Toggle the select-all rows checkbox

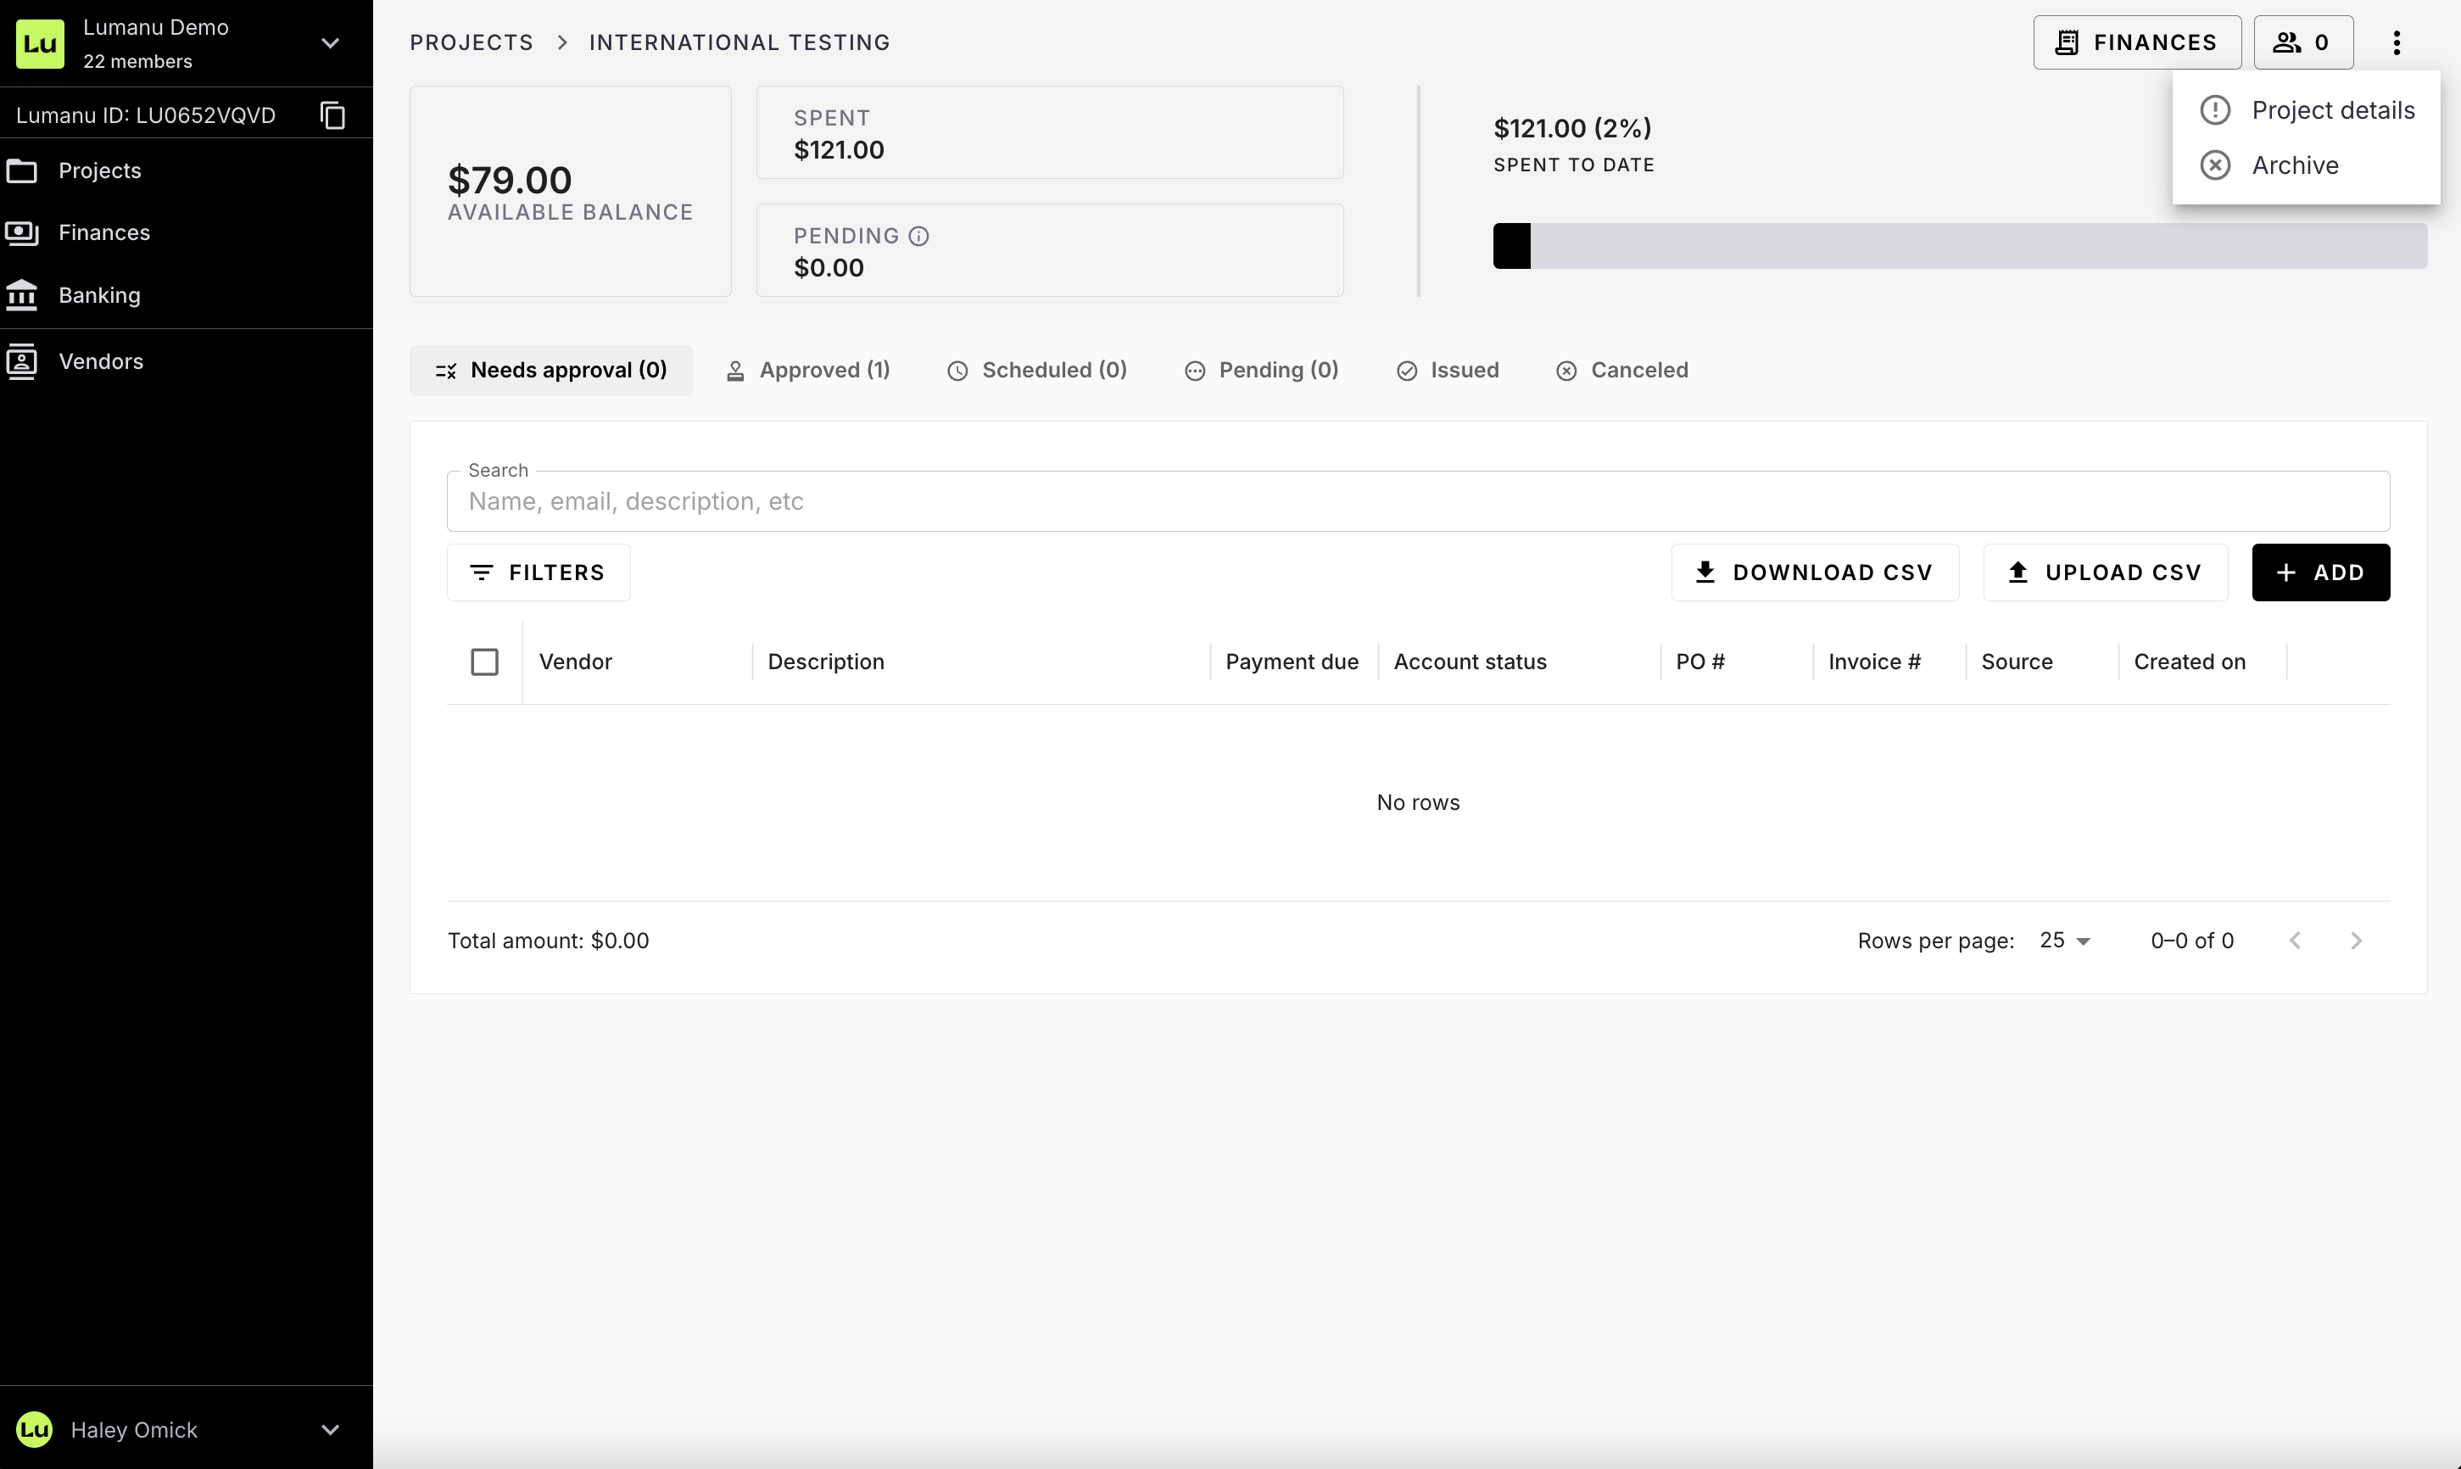tap(484, 662)
